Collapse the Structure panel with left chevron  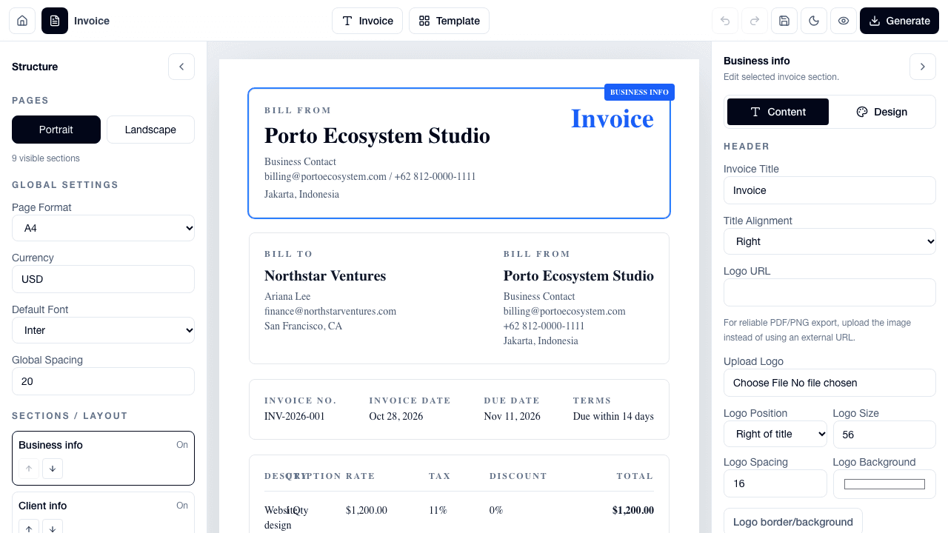tap(181, 67)
